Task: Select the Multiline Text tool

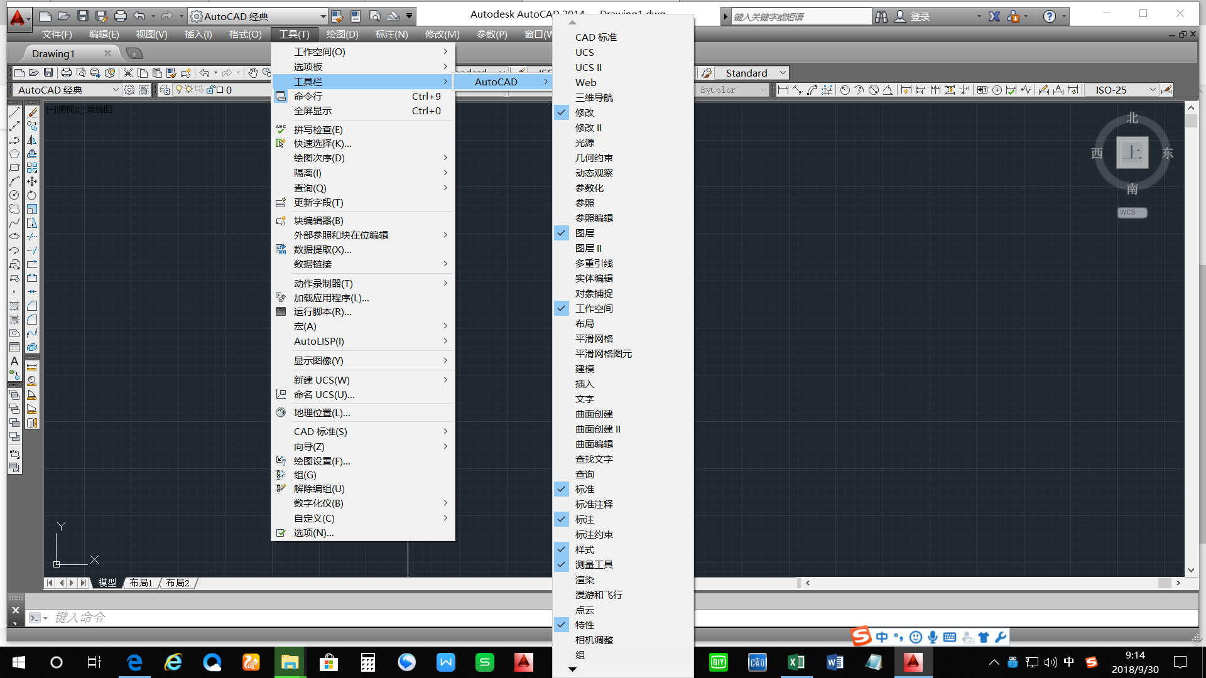Action: click(x=14, y=361)
